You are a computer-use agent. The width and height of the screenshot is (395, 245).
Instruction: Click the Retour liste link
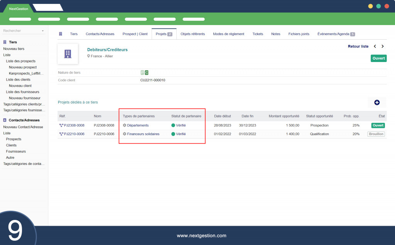click(x=358, y=46)
